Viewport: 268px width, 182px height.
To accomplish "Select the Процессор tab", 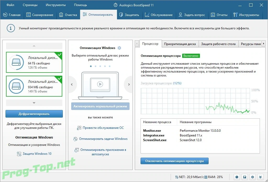I will [x=150, y=44].
